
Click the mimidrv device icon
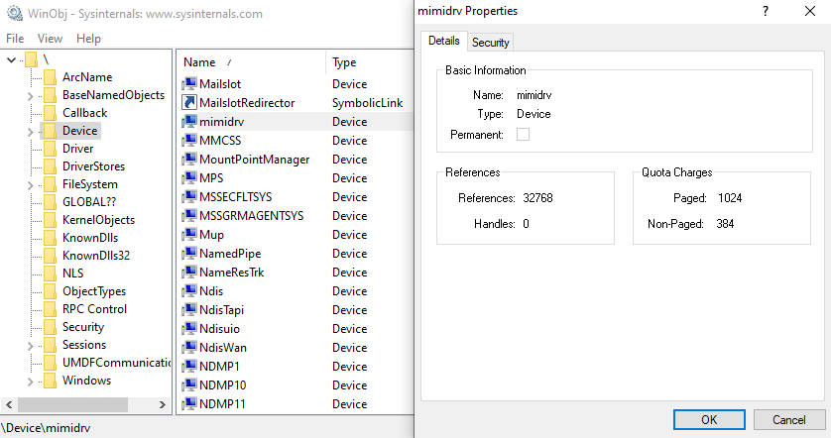(189, 121)
